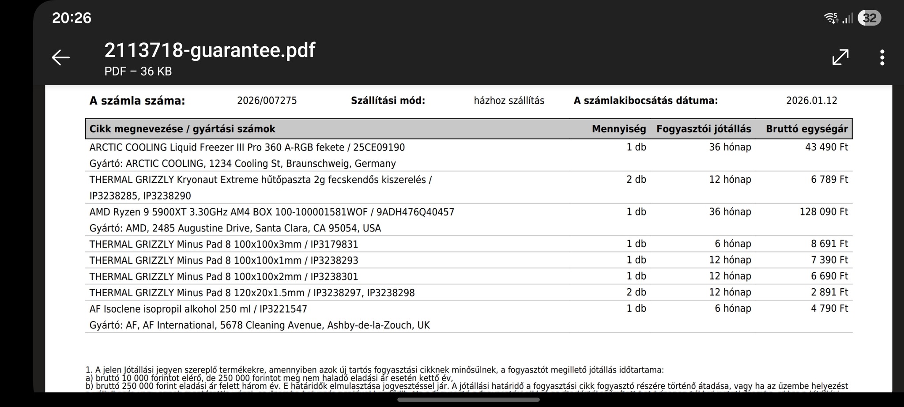Tap the 'Bruttó egységár' column header
The width and height of the screenshot is (904, 407).
pyautogui.click(x=807, y=129)
